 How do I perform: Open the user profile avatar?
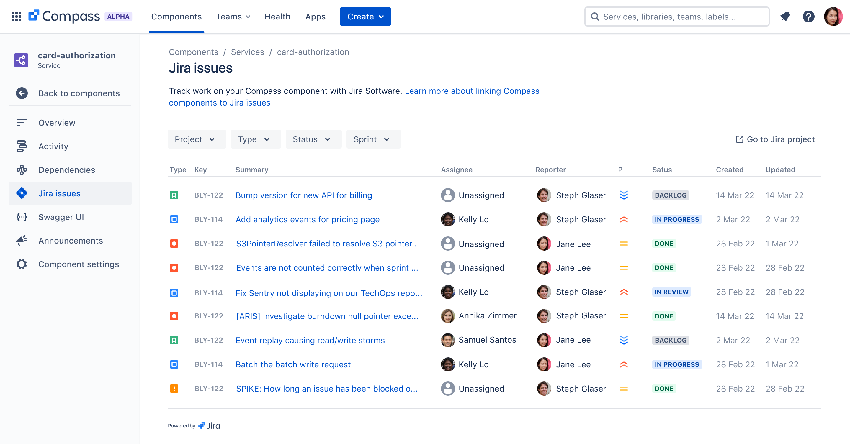pyautogui.click(x=833, y=17)
